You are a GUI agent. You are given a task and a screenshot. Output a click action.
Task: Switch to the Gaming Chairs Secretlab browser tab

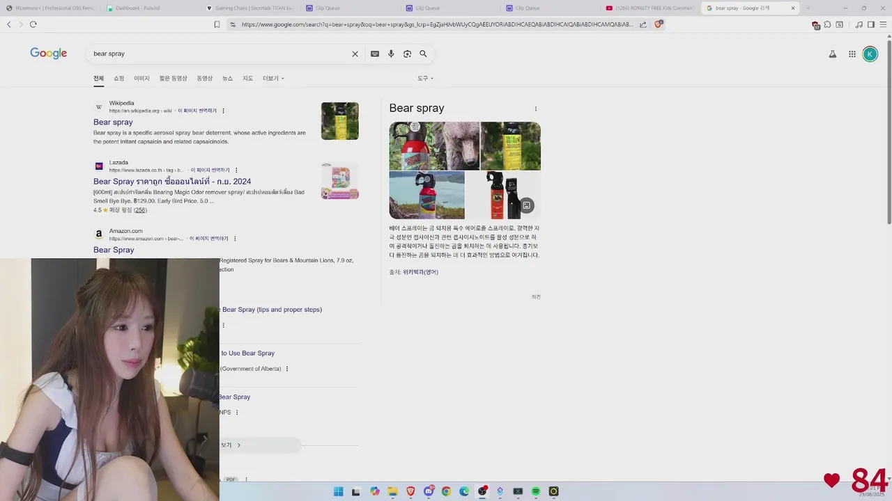pyautogui.click(x=249, y=8)
